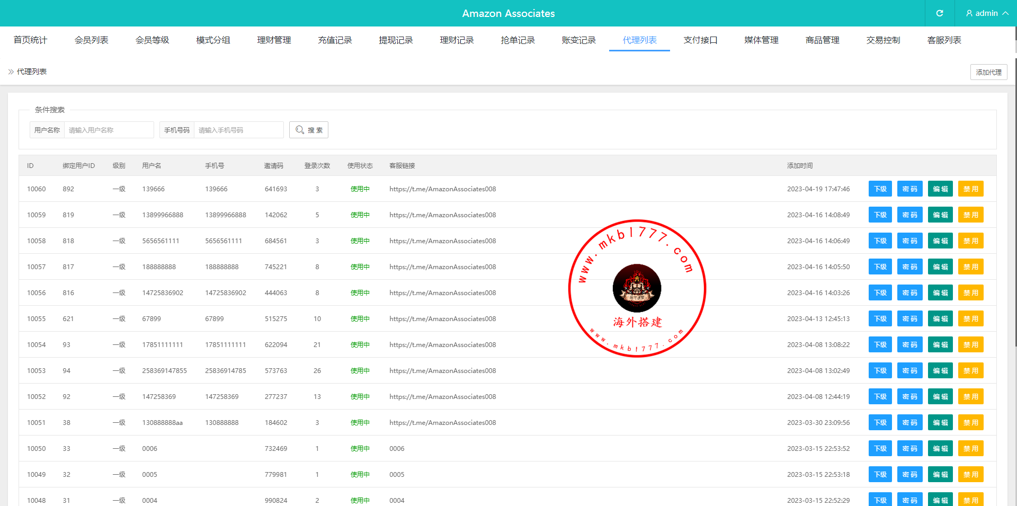Click 禁用 for agent 10052
1017x506 pixels.
click(x=971, y=396)
